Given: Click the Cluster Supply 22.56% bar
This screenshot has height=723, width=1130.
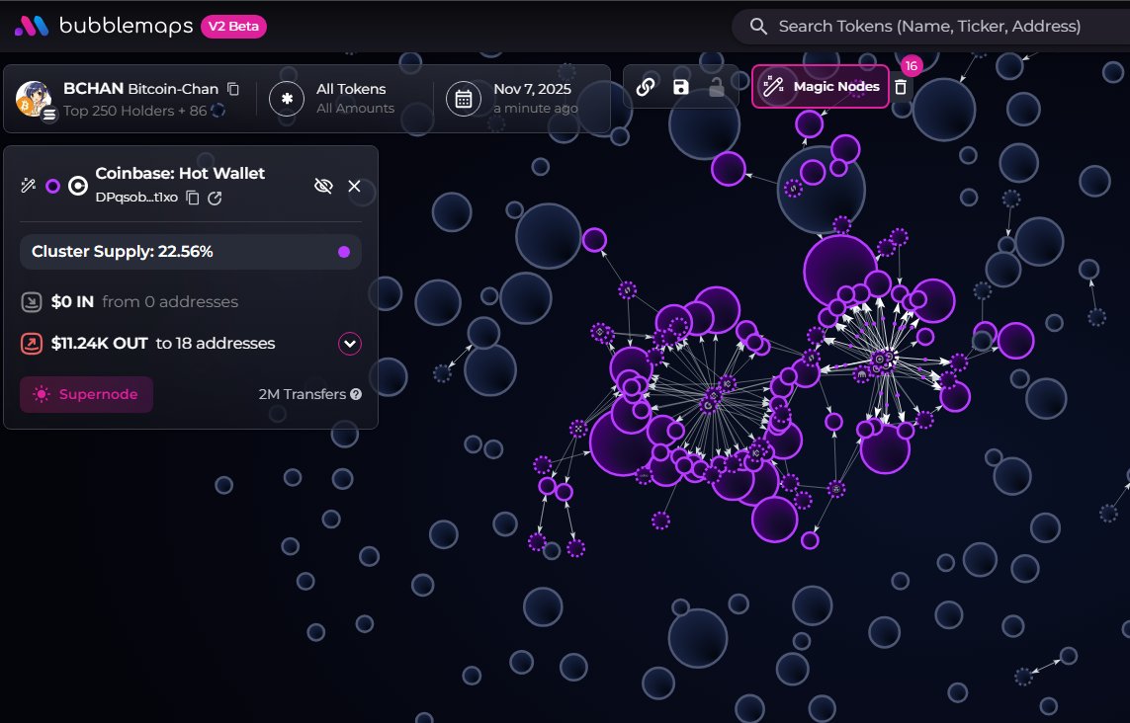Looking at the screenshot, I should (x=190, y=251).
